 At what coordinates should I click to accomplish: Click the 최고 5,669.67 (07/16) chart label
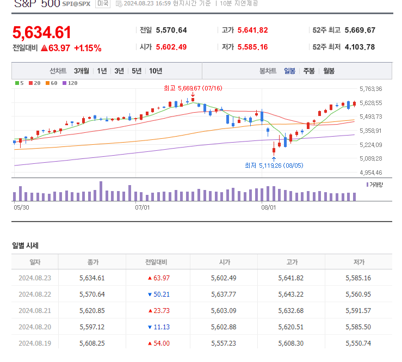click(x=193, y=88)
